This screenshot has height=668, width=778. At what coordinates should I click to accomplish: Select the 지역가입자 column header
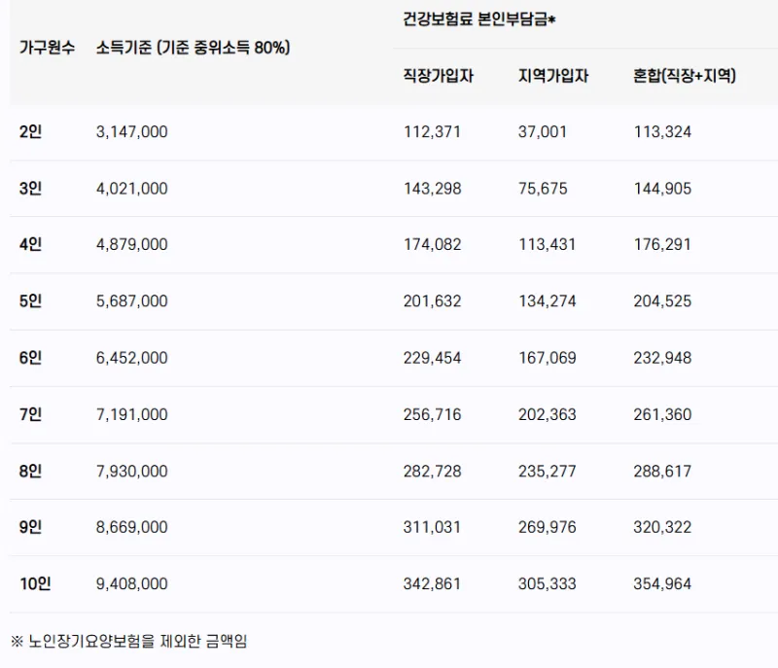[x=553, y=76]
